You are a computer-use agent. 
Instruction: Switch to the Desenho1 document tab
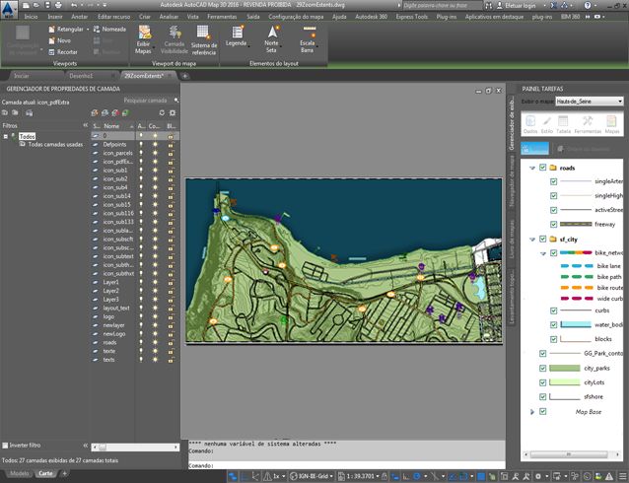pyautogui.click(x=81, y=76)
